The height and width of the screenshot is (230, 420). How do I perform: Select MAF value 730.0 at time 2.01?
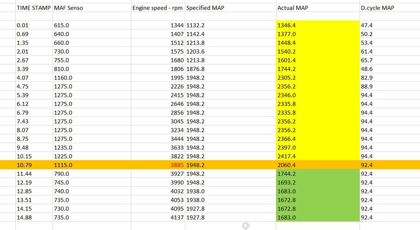(x=92, y=51)
